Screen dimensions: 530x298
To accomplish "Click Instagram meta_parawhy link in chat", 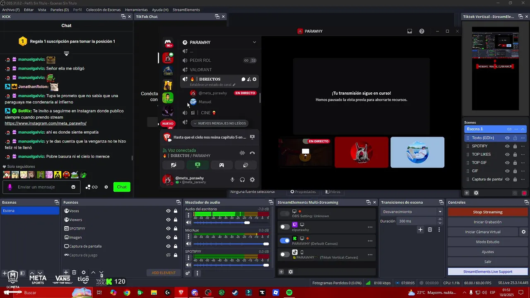I will coord(46,123).
